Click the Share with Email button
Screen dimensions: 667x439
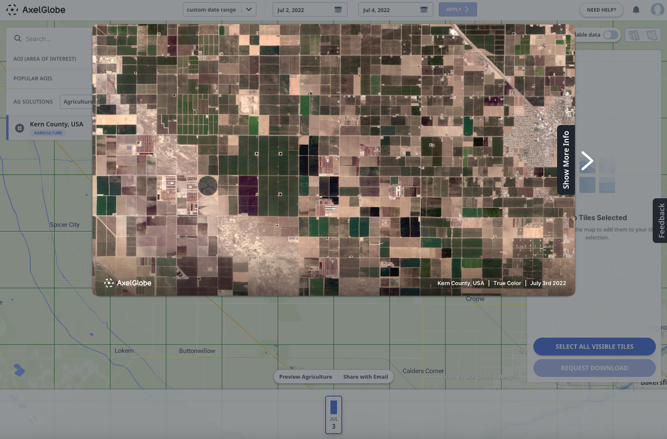coord(365,377)
